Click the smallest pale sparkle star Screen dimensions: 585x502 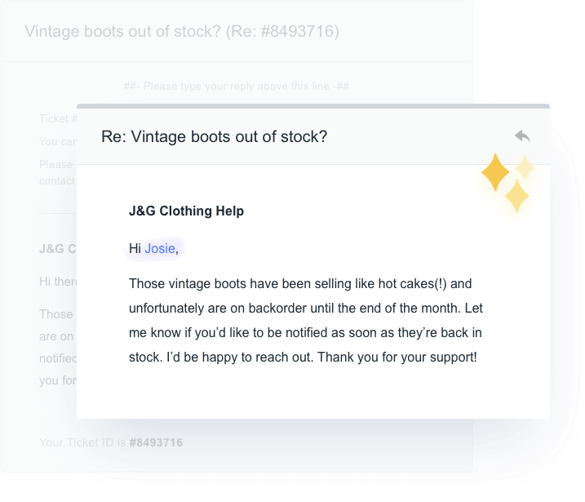(x=525, y=167)
